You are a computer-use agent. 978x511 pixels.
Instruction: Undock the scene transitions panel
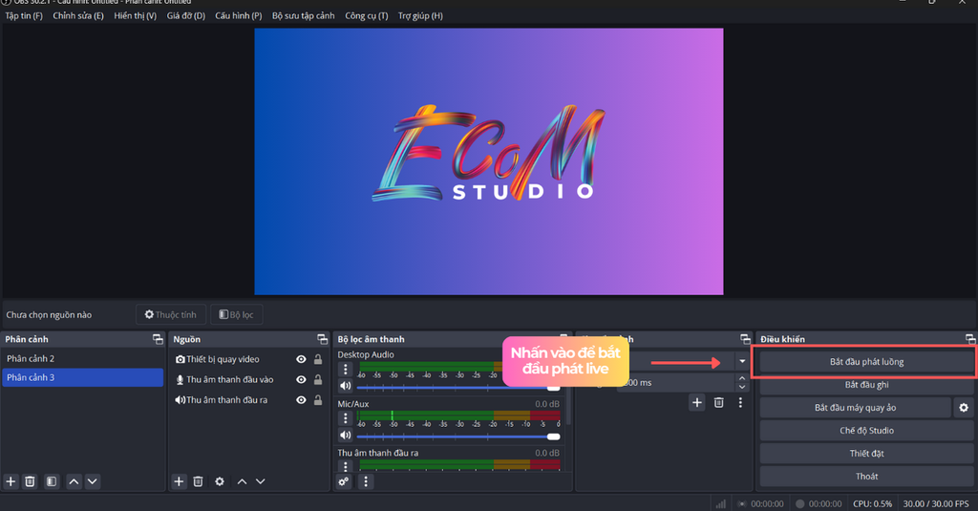coord(745,339)
